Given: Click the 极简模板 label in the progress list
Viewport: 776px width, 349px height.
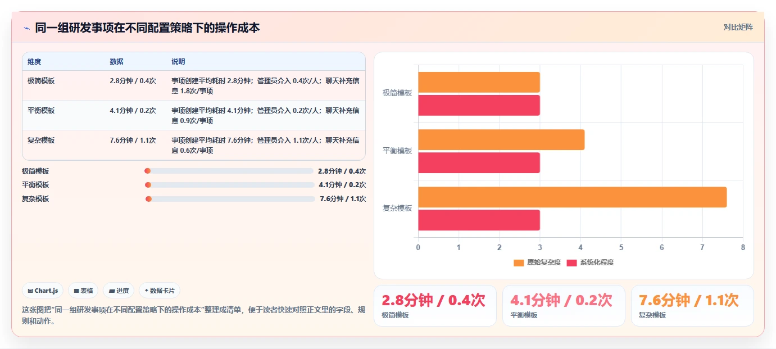Looking at the screenshot, I should 35,171.
